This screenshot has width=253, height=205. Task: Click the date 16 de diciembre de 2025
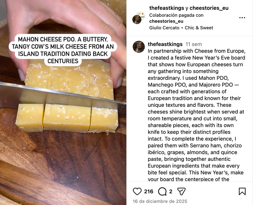click(160, 201)
